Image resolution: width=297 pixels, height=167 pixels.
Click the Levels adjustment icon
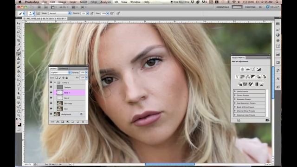pyautogui.click(x=248, y=70)
